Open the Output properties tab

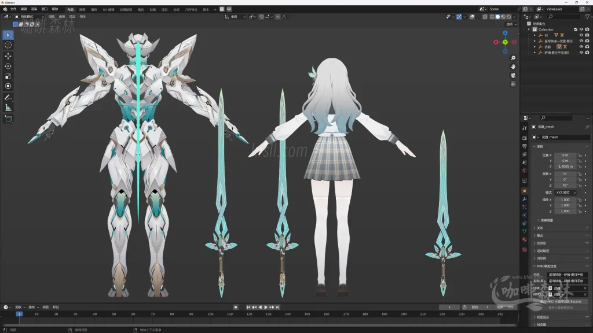(x=525, y=146)
